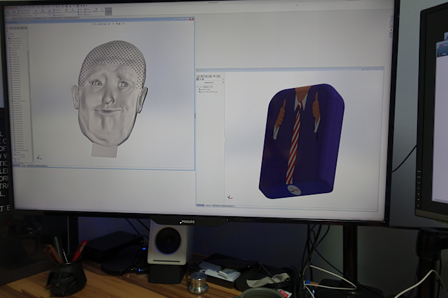Close the head model document window
This screenshot has width=448, height=298.
click(x=192, y=19)
